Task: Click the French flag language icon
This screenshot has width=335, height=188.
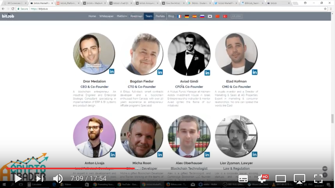Action: point(179,16)
